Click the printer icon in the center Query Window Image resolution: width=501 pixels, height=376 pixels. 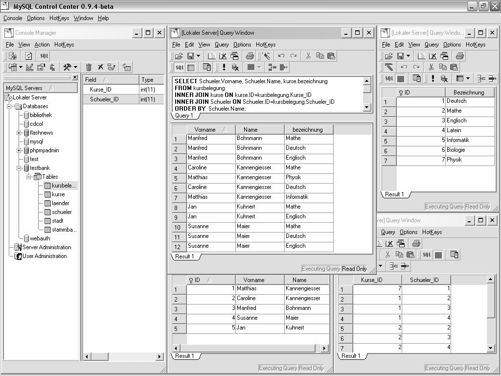coord(250,56)
